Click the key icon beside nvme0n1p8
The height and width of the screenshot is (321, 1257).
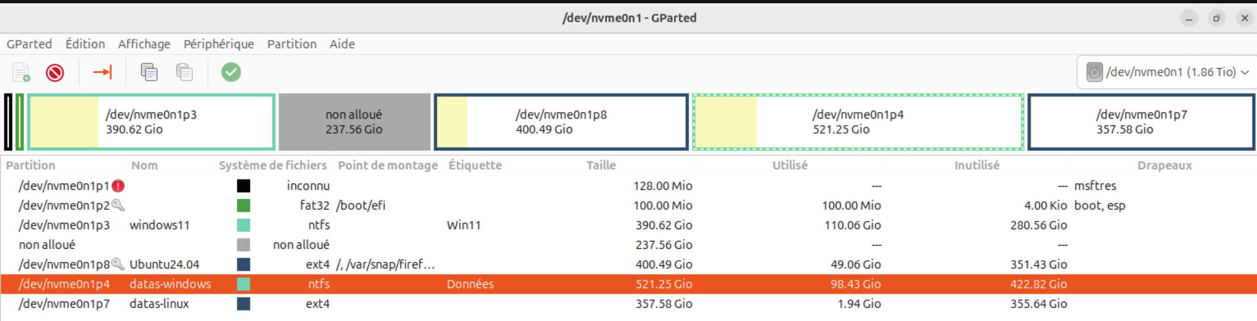[x=118, y=265]
